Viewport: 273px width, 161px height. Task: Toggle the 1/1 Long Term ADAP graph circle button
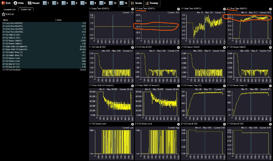pos(132,9)
